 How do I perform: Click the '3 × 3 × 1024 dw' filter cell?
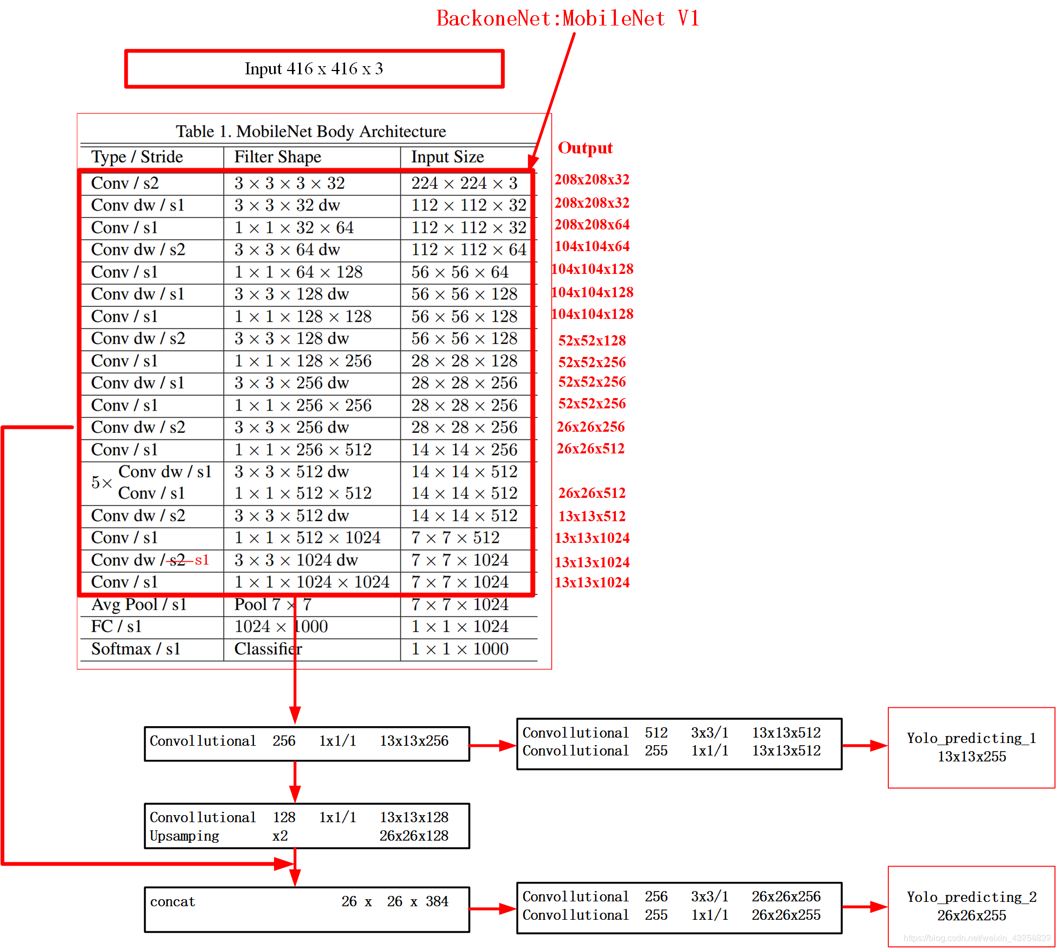tap(296, 560)
